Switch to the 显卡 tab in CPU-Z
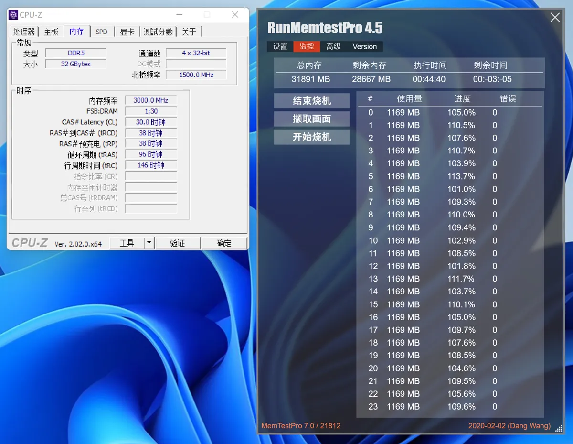This screenshot has height=444, width=573. click(127, 32)
